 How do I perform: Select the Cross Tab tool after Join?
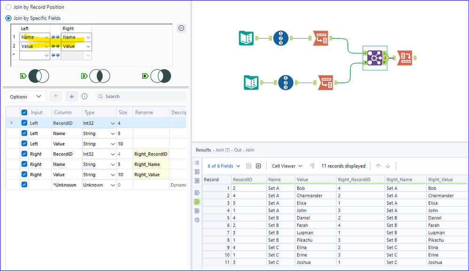[405, 58]
